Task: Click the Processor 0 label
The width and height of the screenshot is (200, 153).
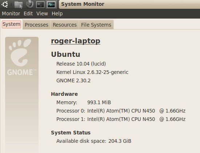Action: (x=71, y=111)
